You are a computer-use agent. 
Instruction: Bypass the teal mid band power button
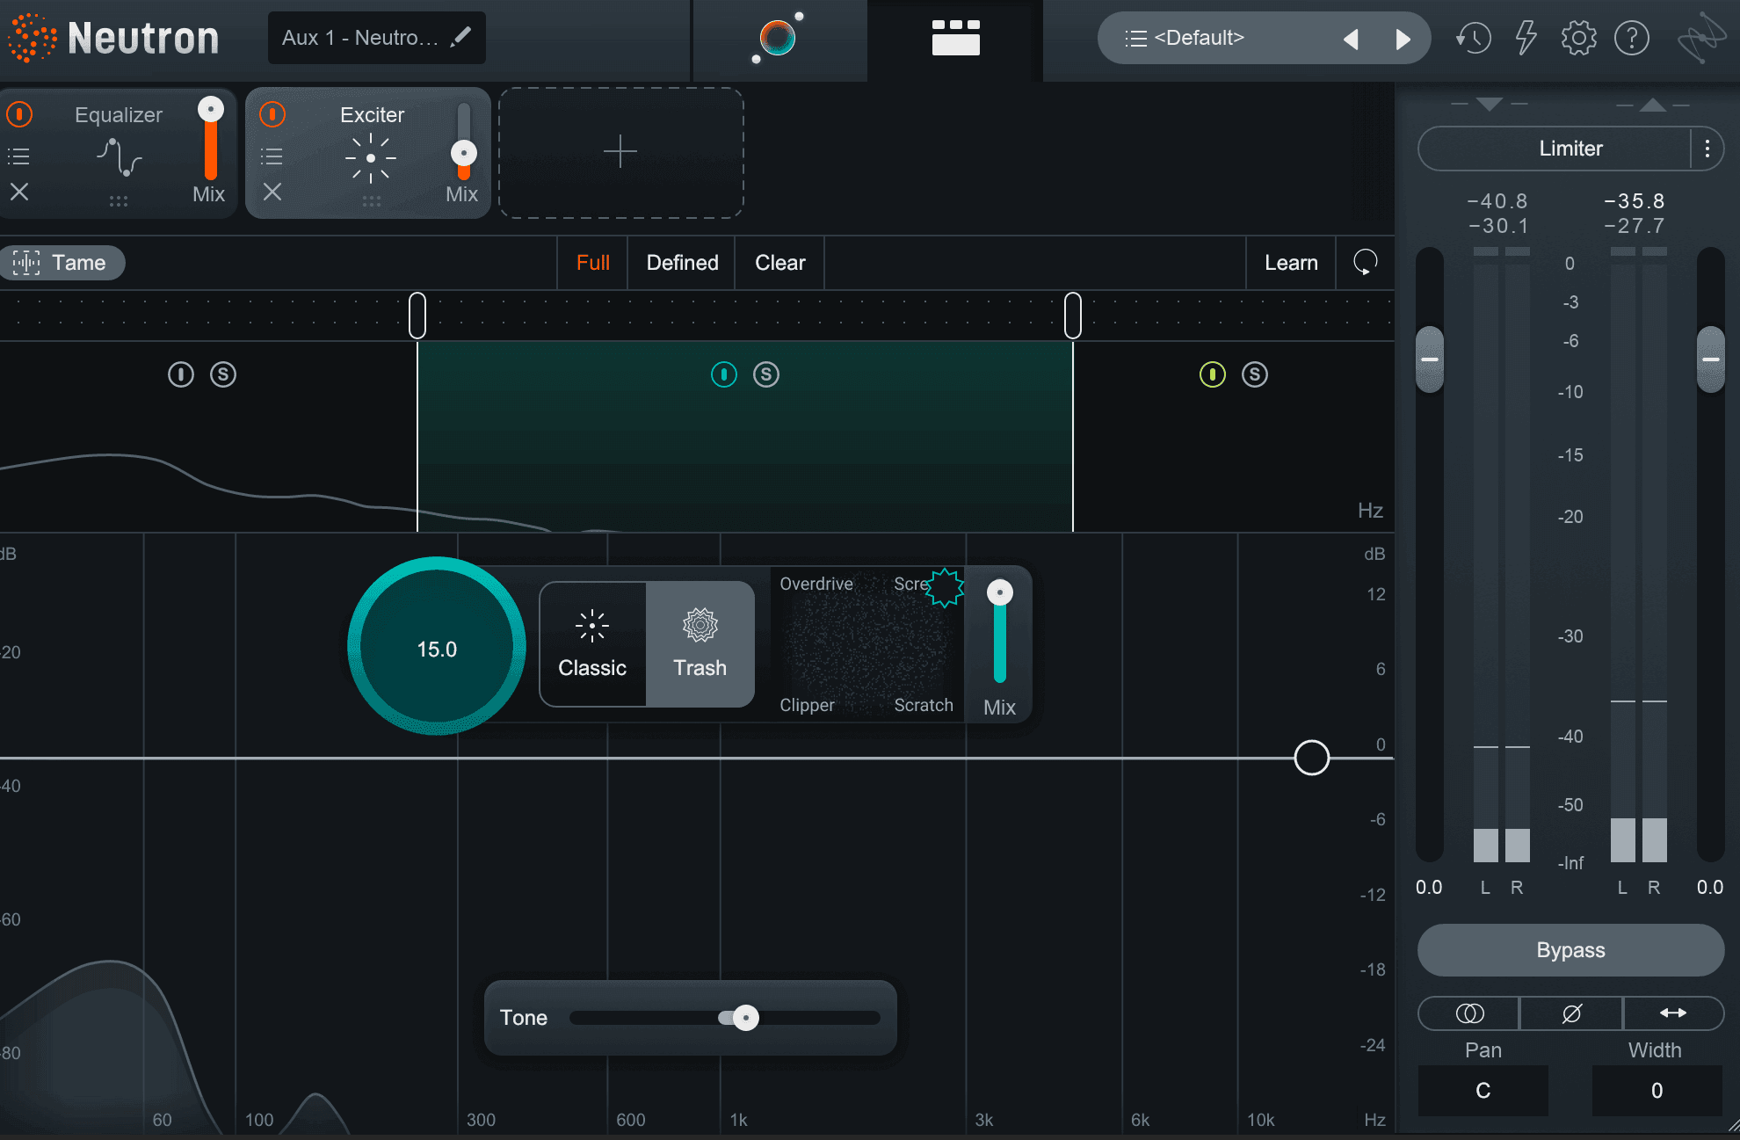[x=724, y=374]
